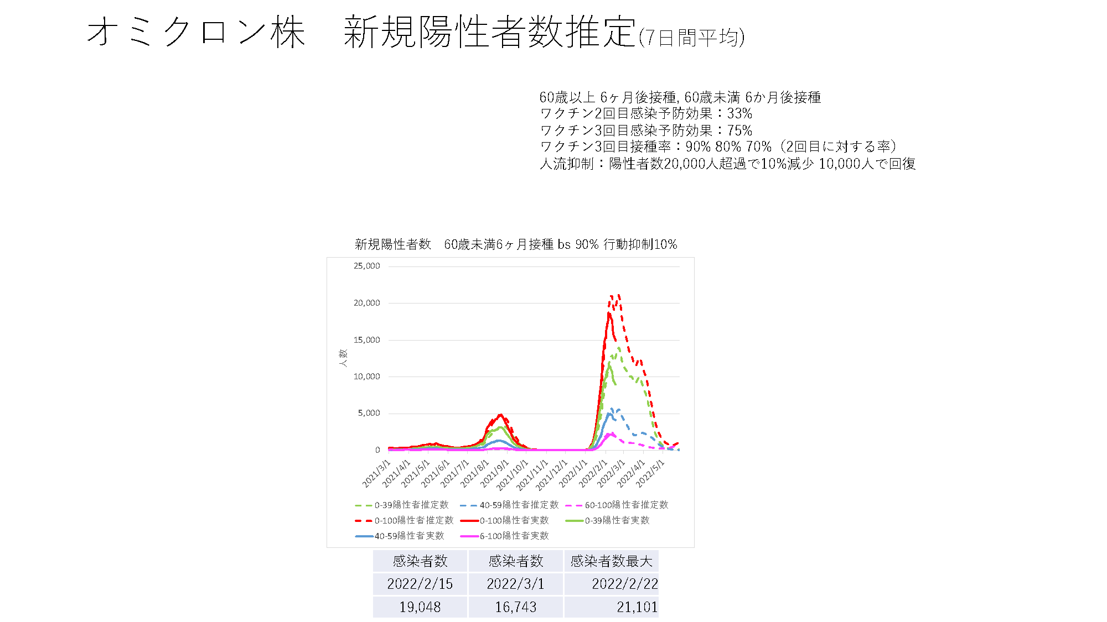The width and height of the screenshot is (1107, 622).
Task: Click the table cell '2022/3/1'
Action: pyautogui.click(x=516, y=584)
